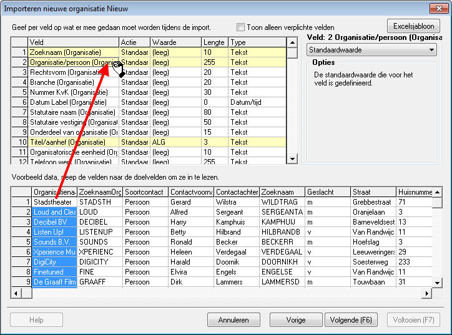Viewport: 452px width, 335px height.
Task: Click up arrow of field list scrollbar
Action: (x=292, y=42)
